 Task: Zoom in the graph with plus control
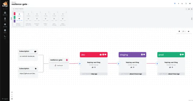tap(12, 92)
